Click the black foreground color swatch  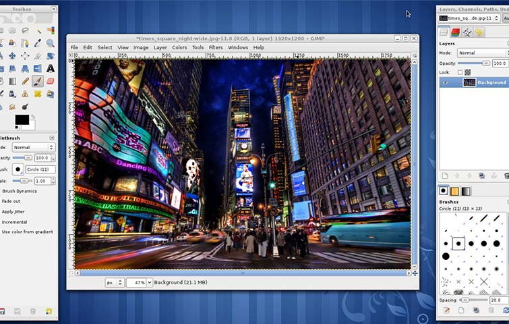22,119
